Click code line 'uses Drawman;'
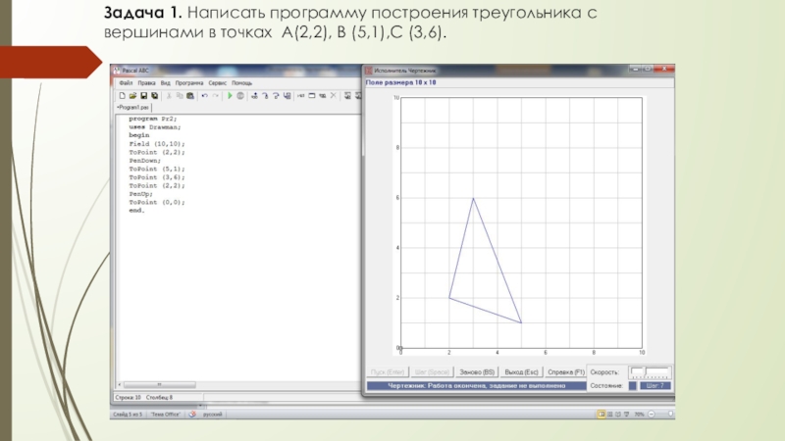 coord(155,127)
